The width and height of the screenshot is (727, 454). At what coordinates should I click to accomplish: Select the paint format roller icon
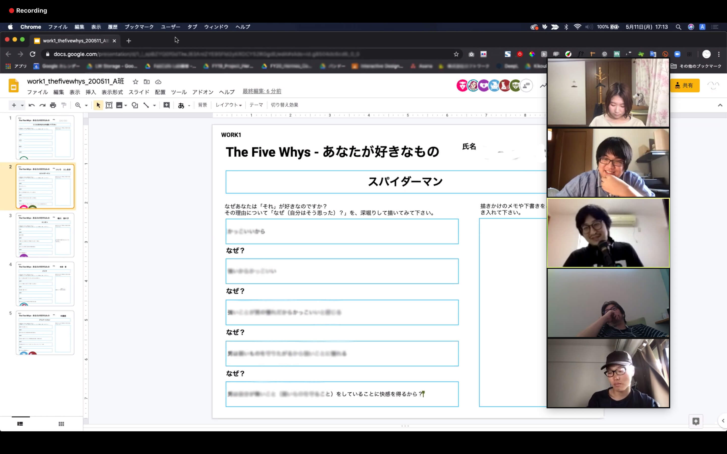point(64,105)
